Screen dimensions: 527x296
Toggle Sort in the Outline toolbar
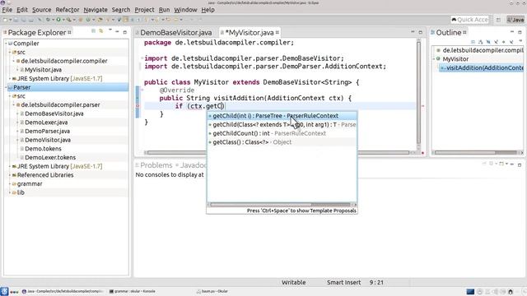(x=481, y=42)
